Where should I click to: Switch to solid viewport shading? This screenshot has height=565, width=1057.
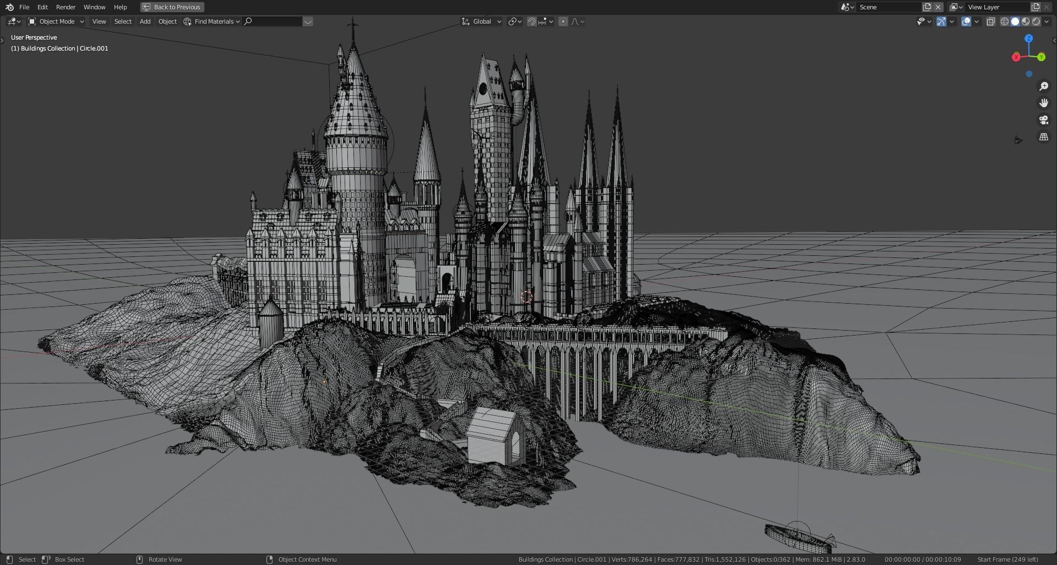point(1015,21)
